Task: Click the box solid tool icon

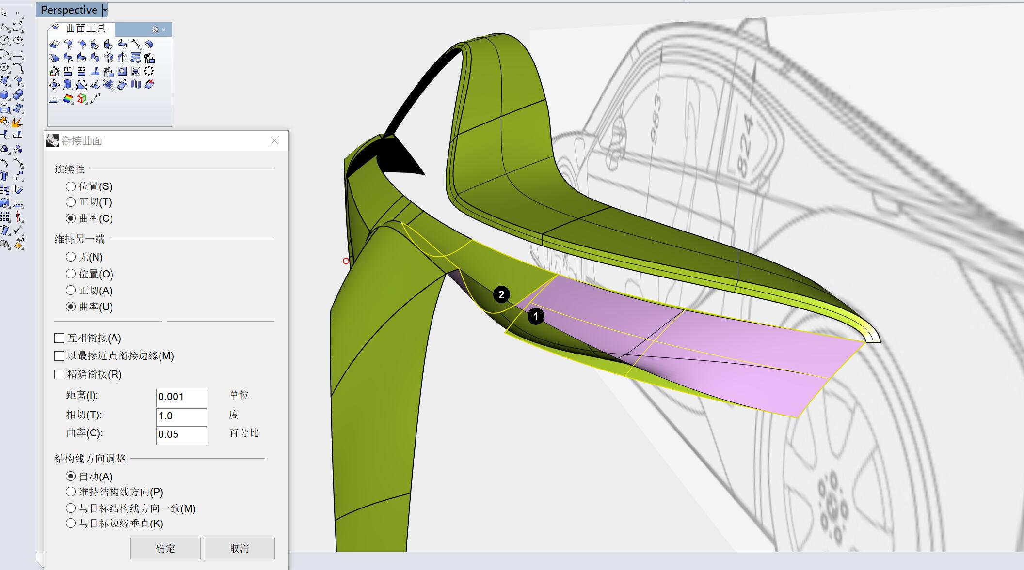Action: [5, 94]
